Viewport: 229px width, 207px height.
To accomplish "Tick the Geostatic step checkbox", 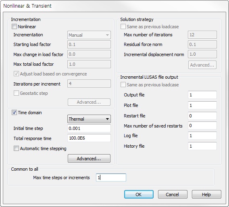I will 16,93.
